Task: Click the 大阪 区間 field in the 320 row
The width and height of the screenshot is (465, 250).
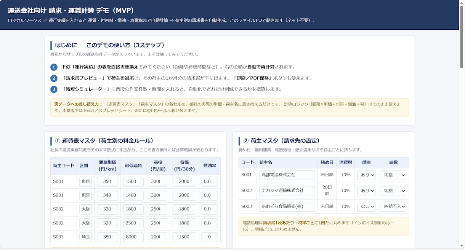Action: coord(86,223)
